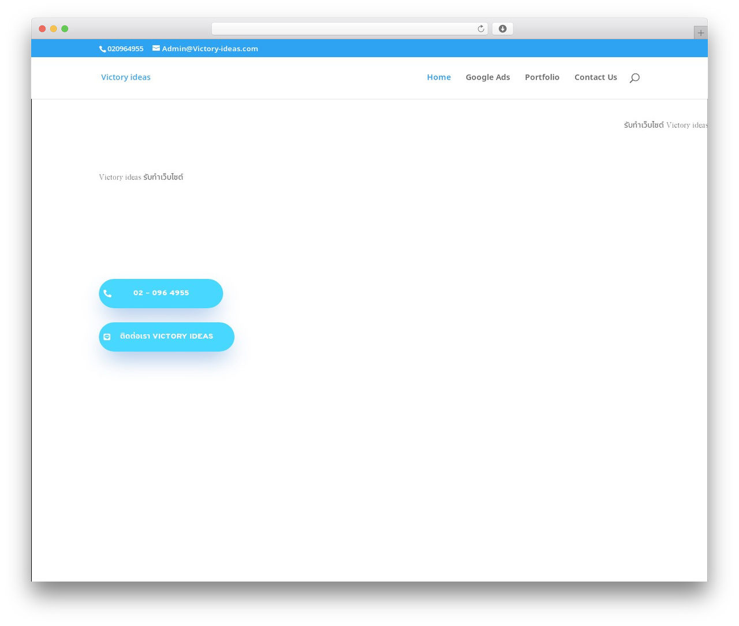Open the Home menu item
This screenshot has height=626, width=739.
click(439, 77)
